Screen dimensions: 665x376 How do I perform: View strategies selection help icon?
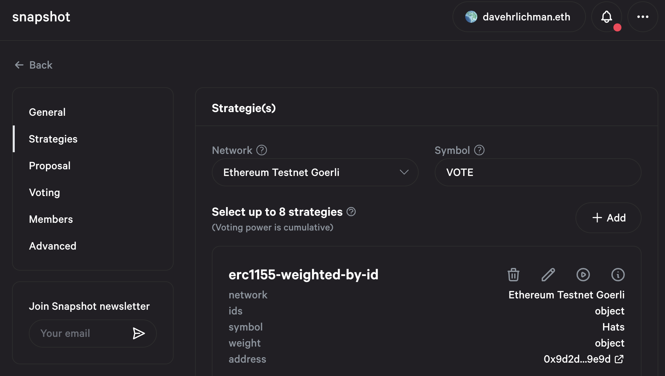(x=351, y=212)
